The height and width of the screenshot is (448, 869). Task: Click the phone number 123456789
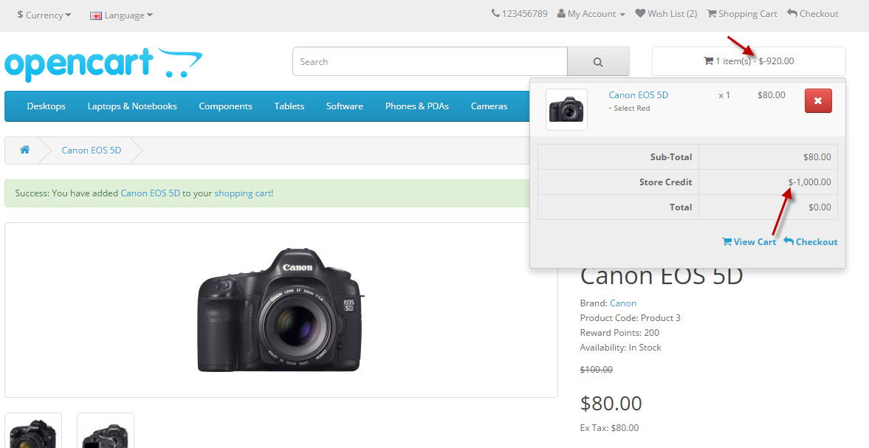click(524, 14)
